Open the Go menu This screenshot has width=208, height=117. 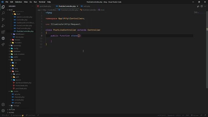click(31, 2)
